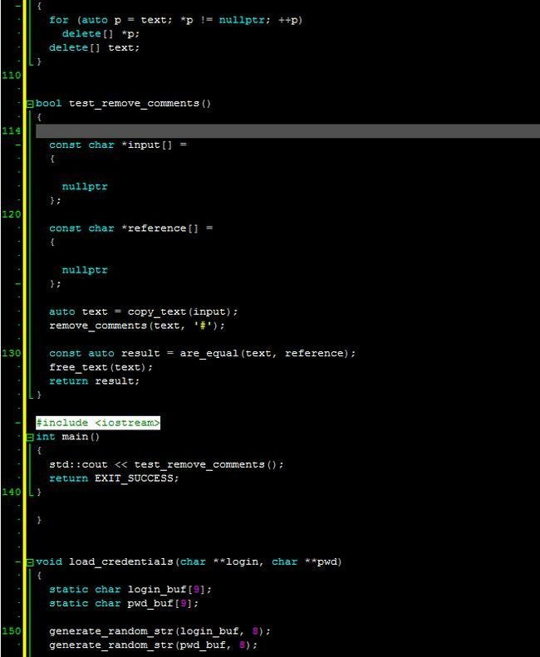The height and width of the screenshot is (657, 540).
Task: Click line number 120 in the gutter
Action: point(12,214)
